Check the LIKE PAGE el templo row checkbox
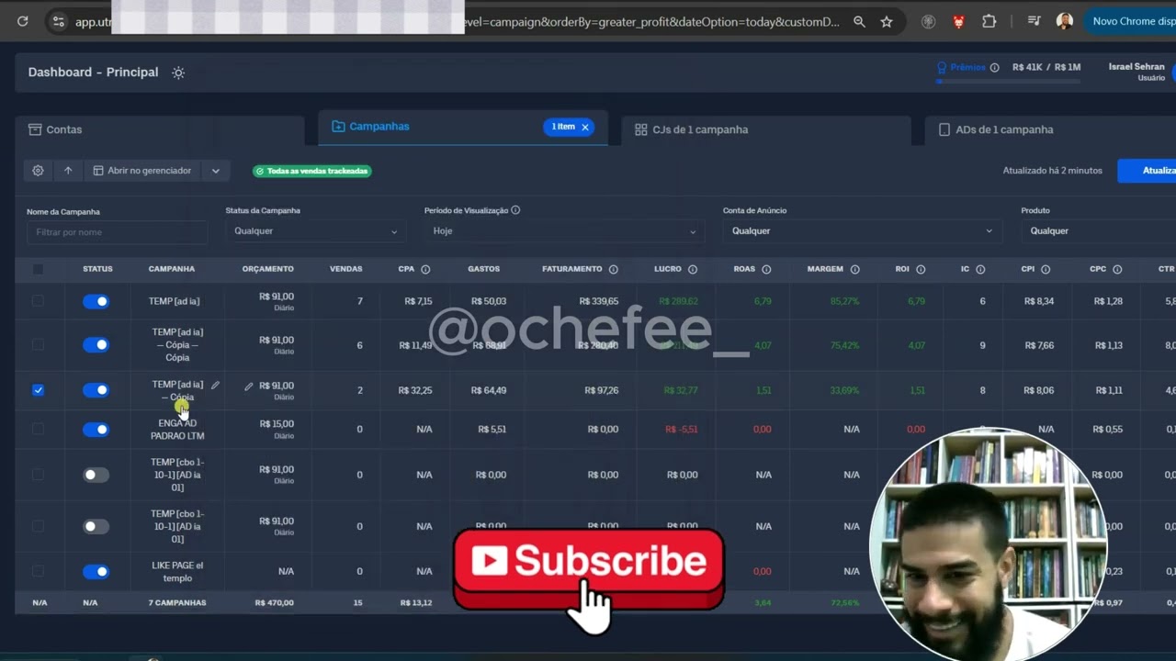This screenshot has width=1176, height=661. (38, 571)
